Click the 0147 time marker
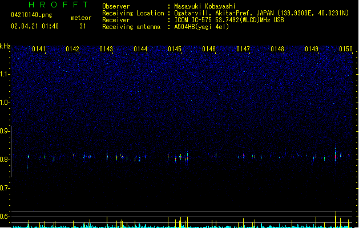This screenshot has height=228, width=359. tap(243, 49)
